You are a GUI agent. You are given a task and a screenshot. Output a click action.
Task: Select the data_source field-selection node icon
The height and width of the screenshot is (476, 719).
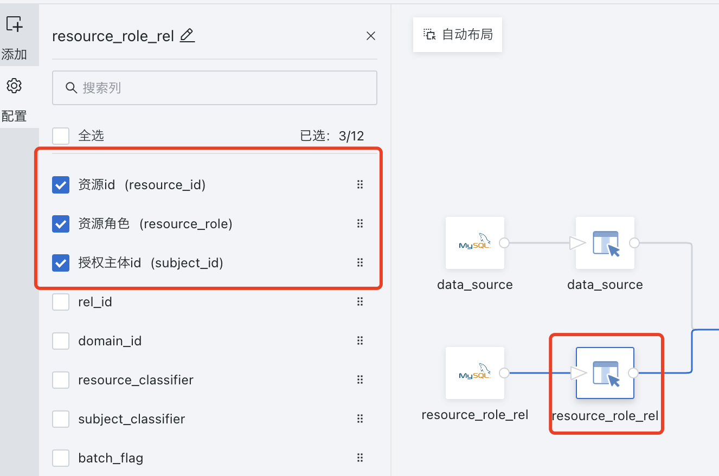pyautogui.click(x=605, y=243)
